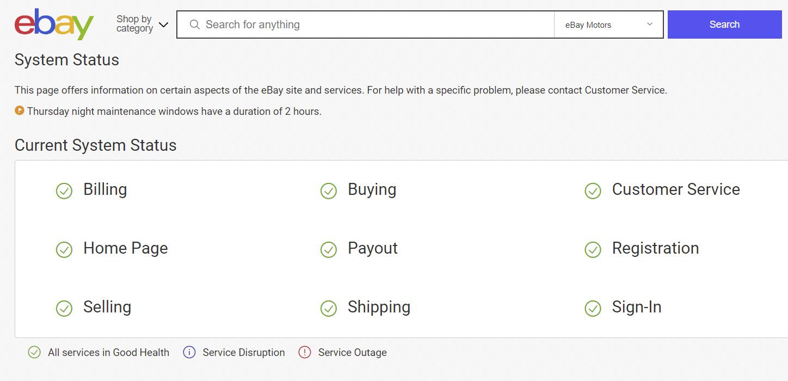Click the eBay logo
The width and height of the screenshot is (788, 381).
pyautogui.click(x=54, y=24)
